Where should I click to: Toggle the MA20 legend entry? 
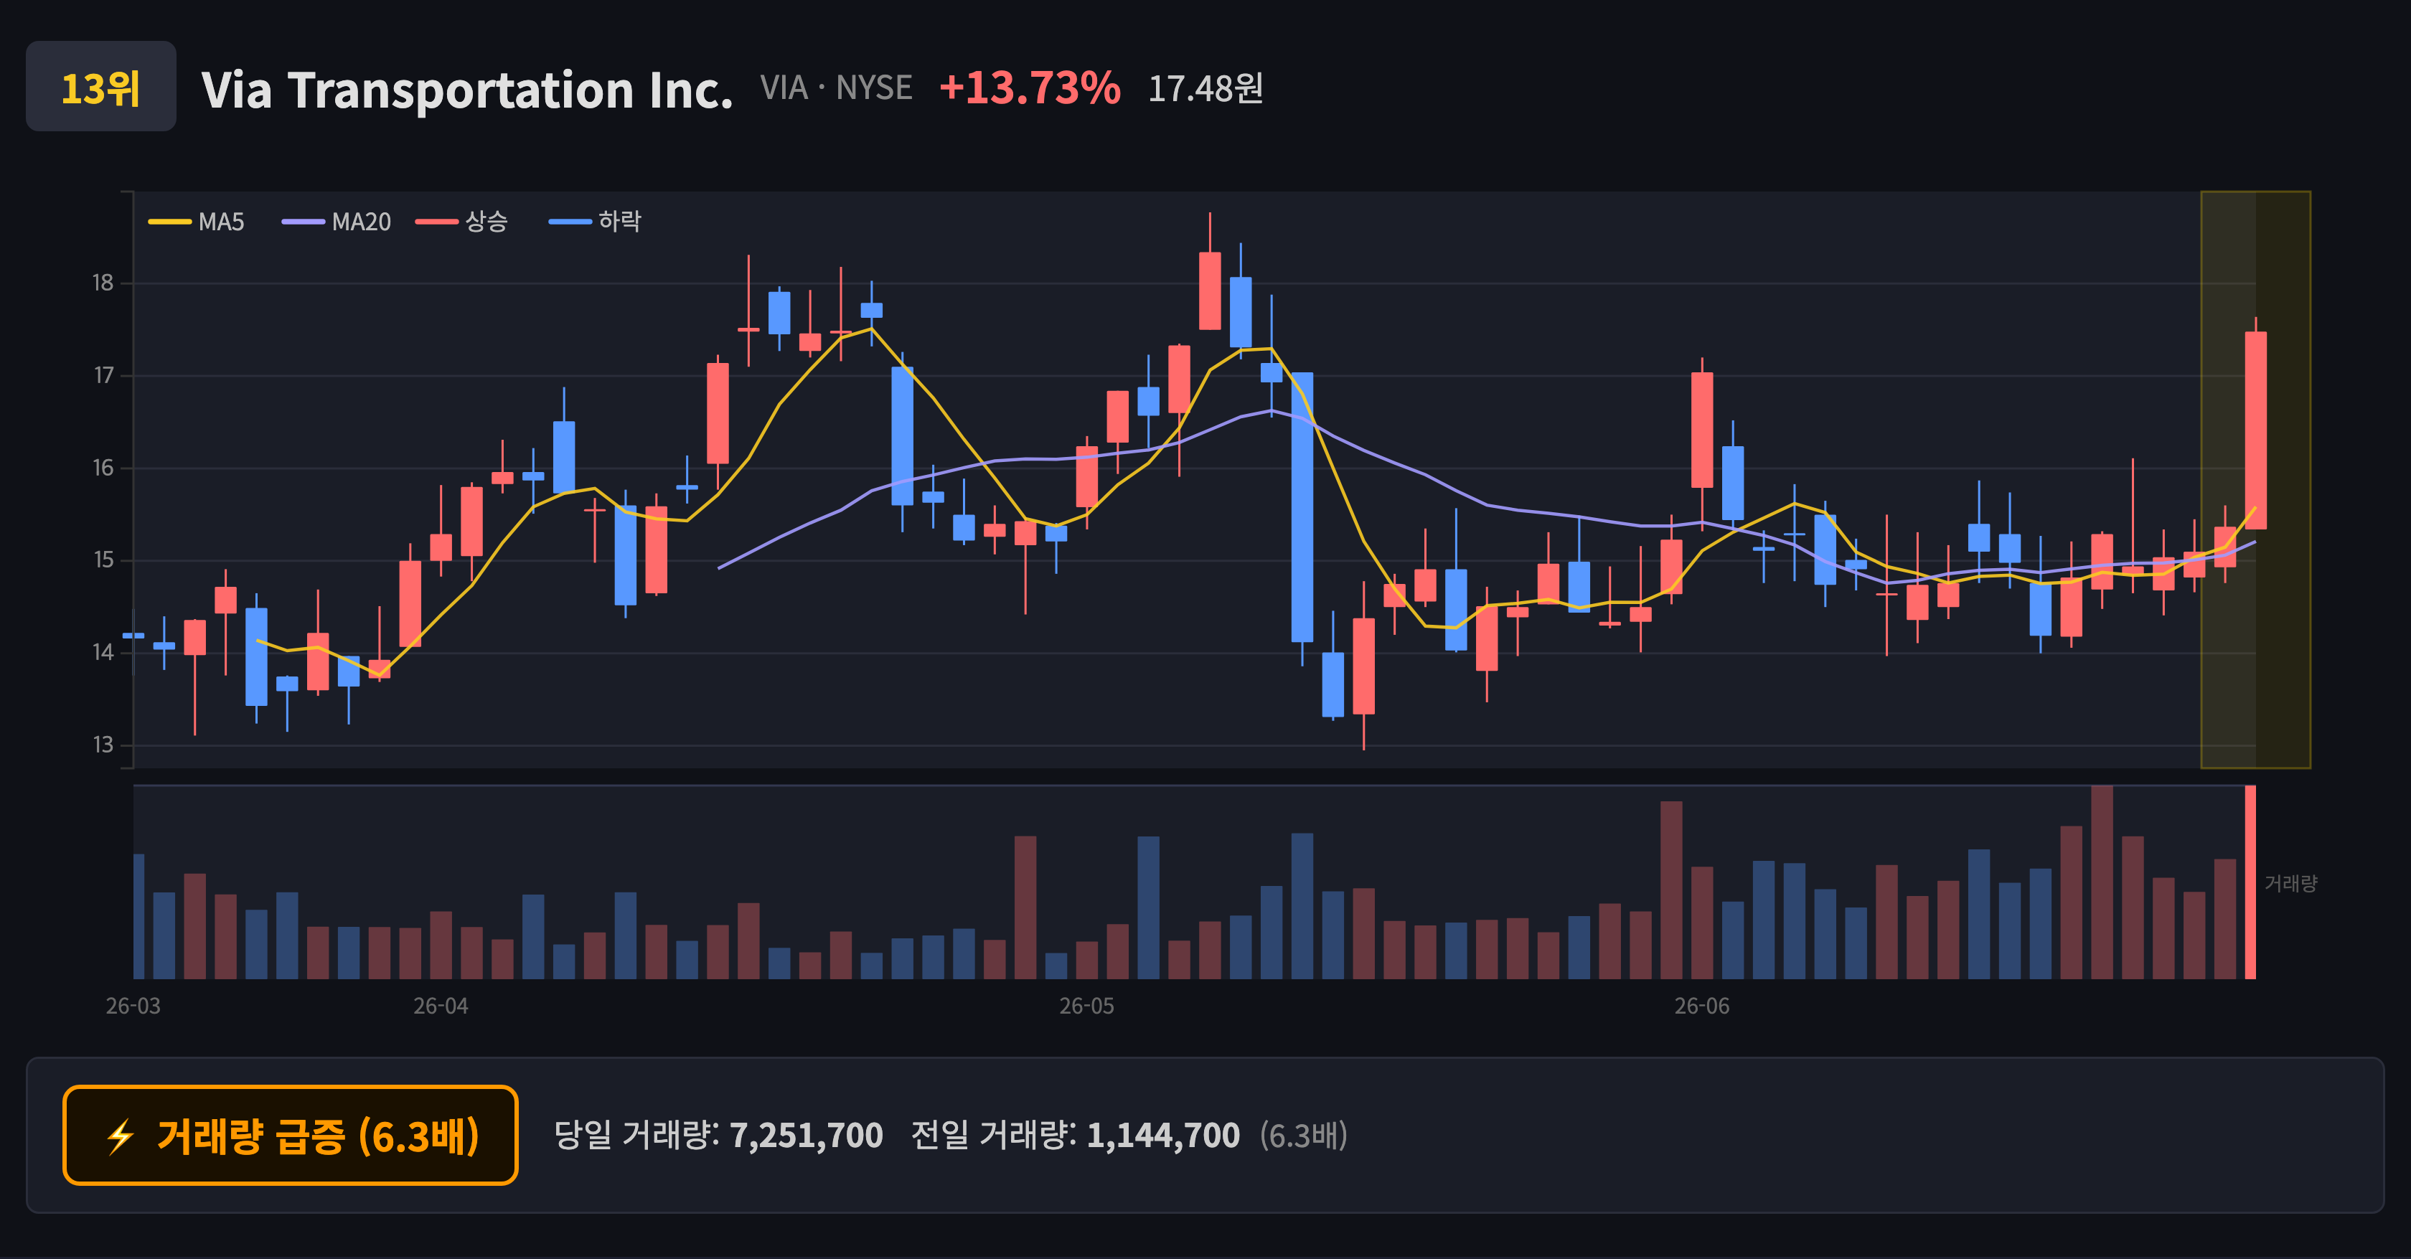pos(336,222)
